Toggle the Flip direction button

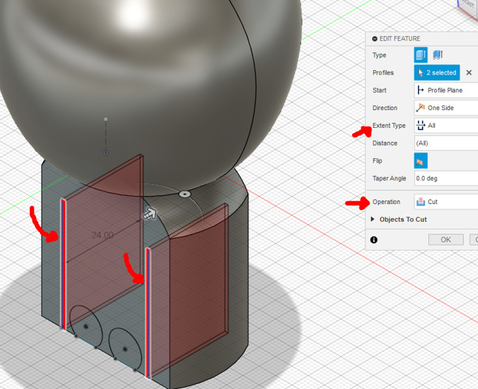pos(421,160)
